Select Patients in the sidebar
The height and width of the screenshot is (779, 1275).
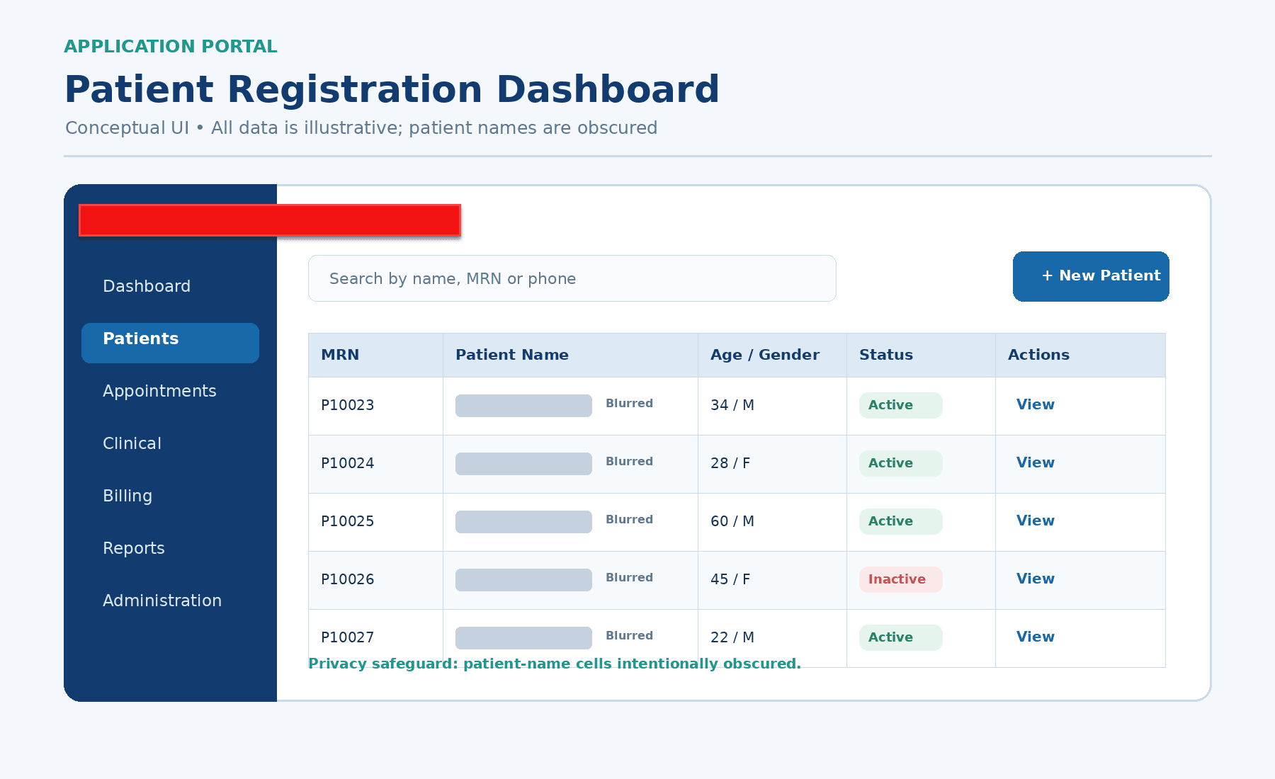[170, 343]
